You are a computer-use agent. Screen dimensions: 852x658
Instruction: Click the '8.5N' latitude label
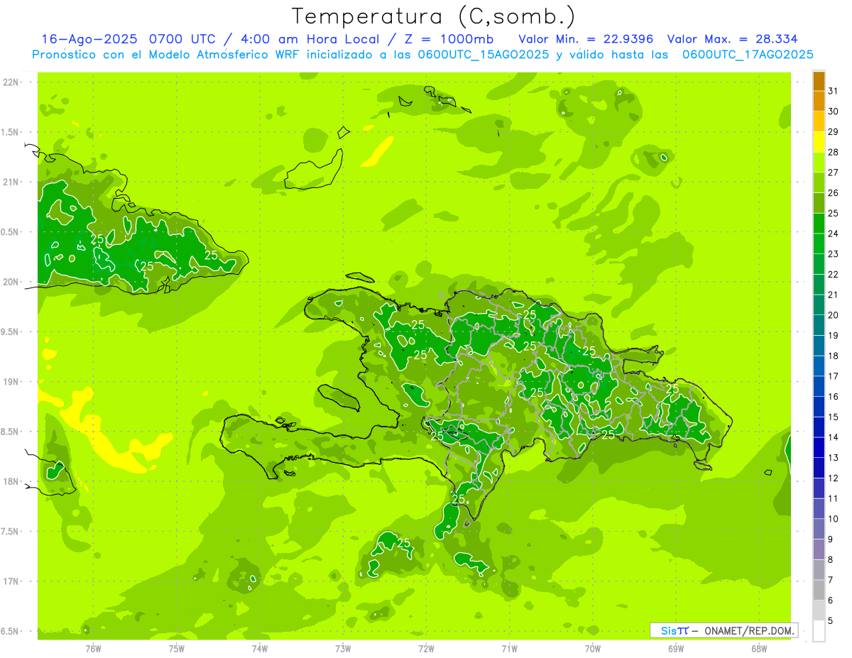click(10, 432)
